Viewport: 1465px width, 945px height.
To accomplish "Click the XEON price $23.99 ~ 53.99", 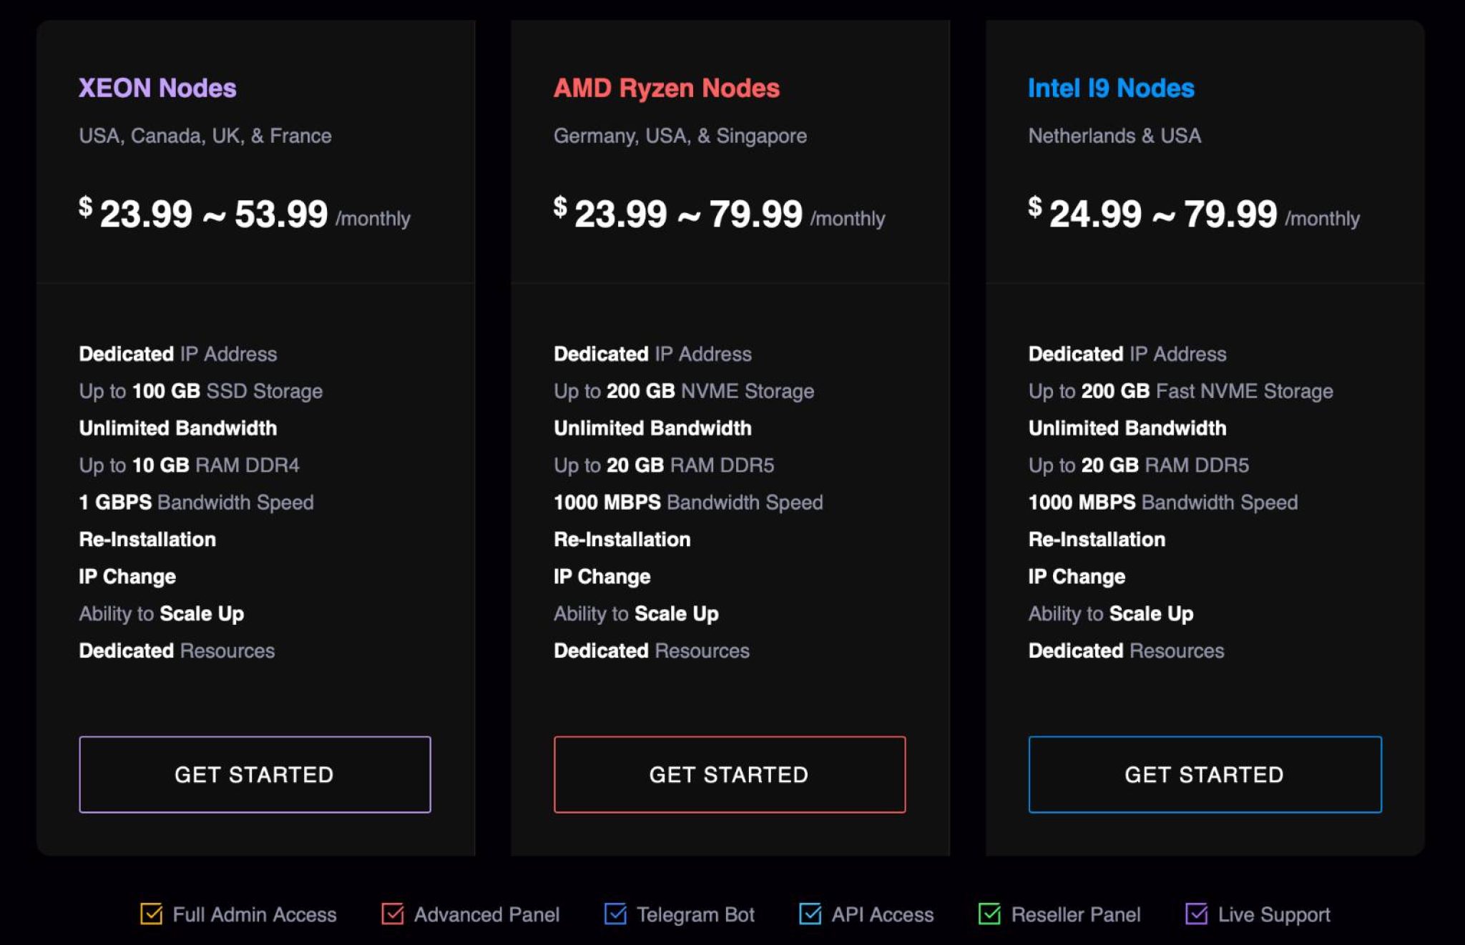I will 213,213.
